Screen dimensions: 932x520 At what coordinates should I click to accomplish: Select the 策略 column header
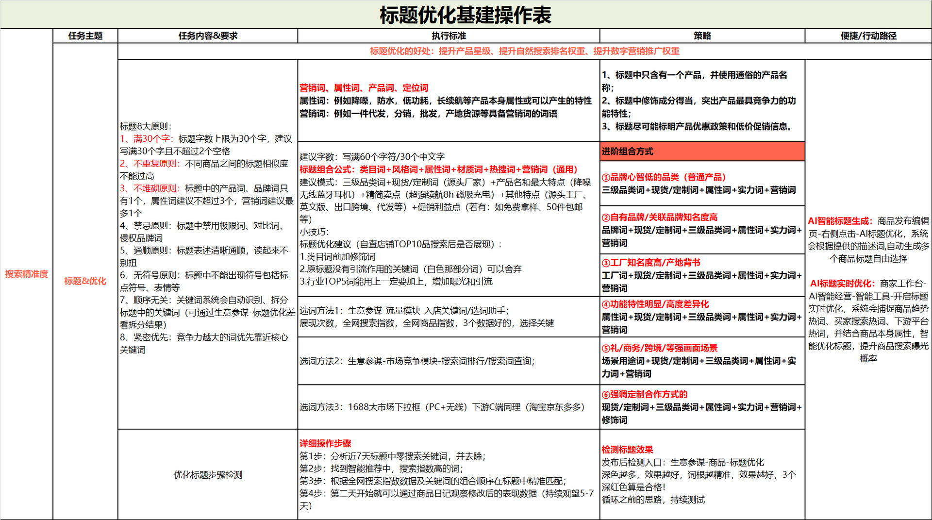(702, 36)
